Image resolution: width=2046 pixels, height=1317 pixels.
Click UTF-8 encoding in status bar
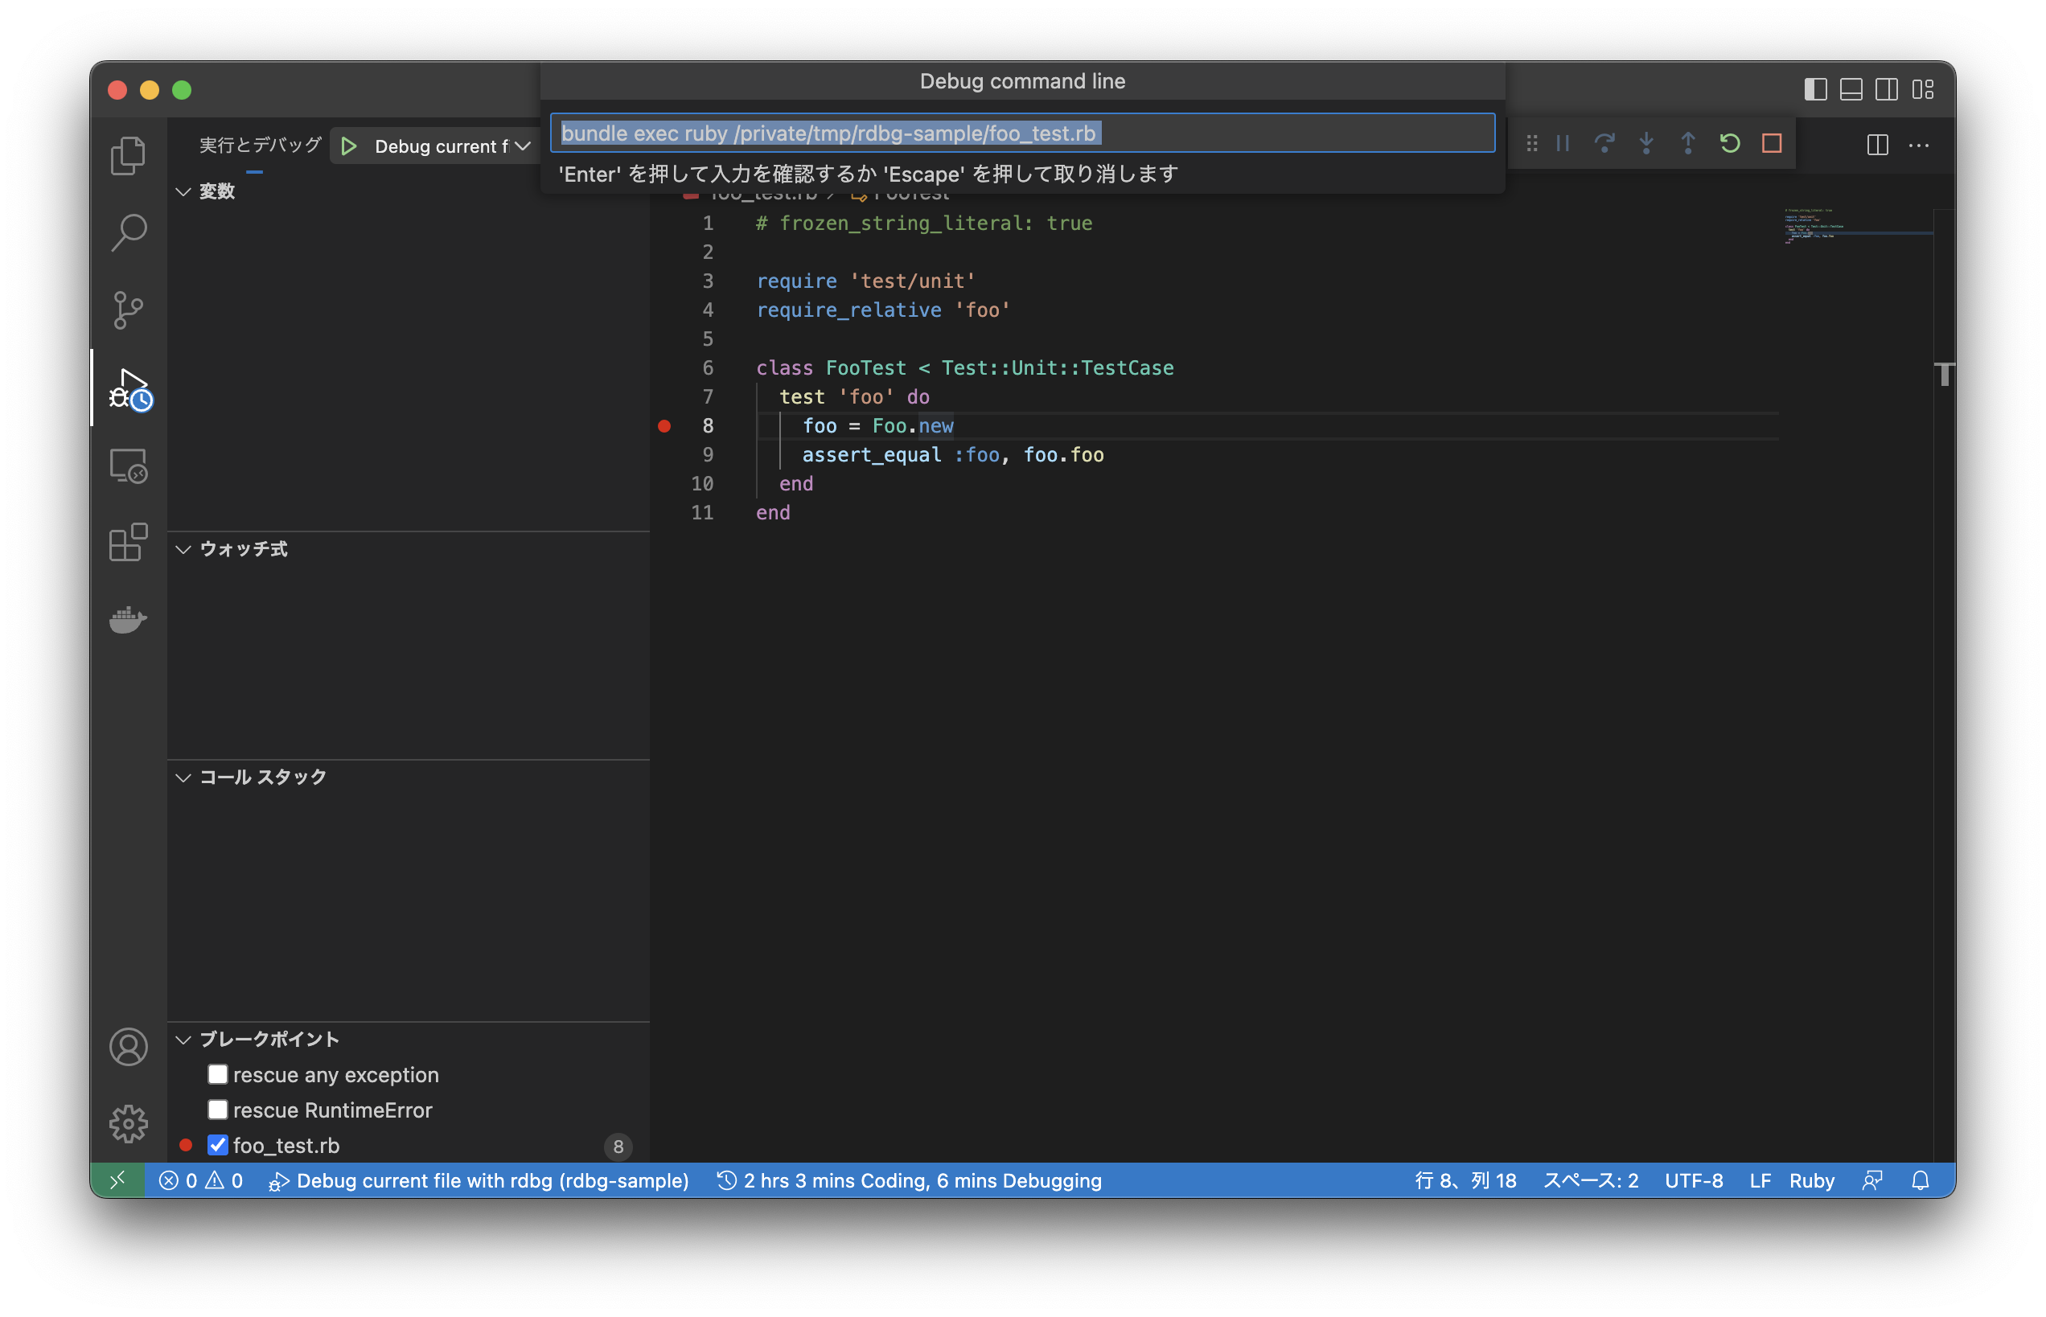pyautogui.click(x=1693, y=1180)
